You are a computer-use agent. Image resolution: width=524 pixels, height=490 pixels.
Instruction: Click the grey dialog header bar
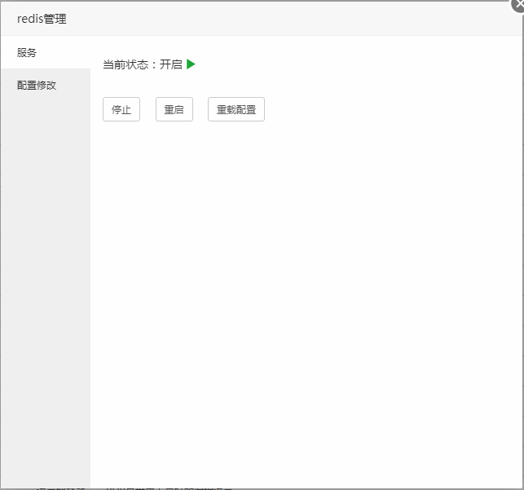(x=285, y=19)
